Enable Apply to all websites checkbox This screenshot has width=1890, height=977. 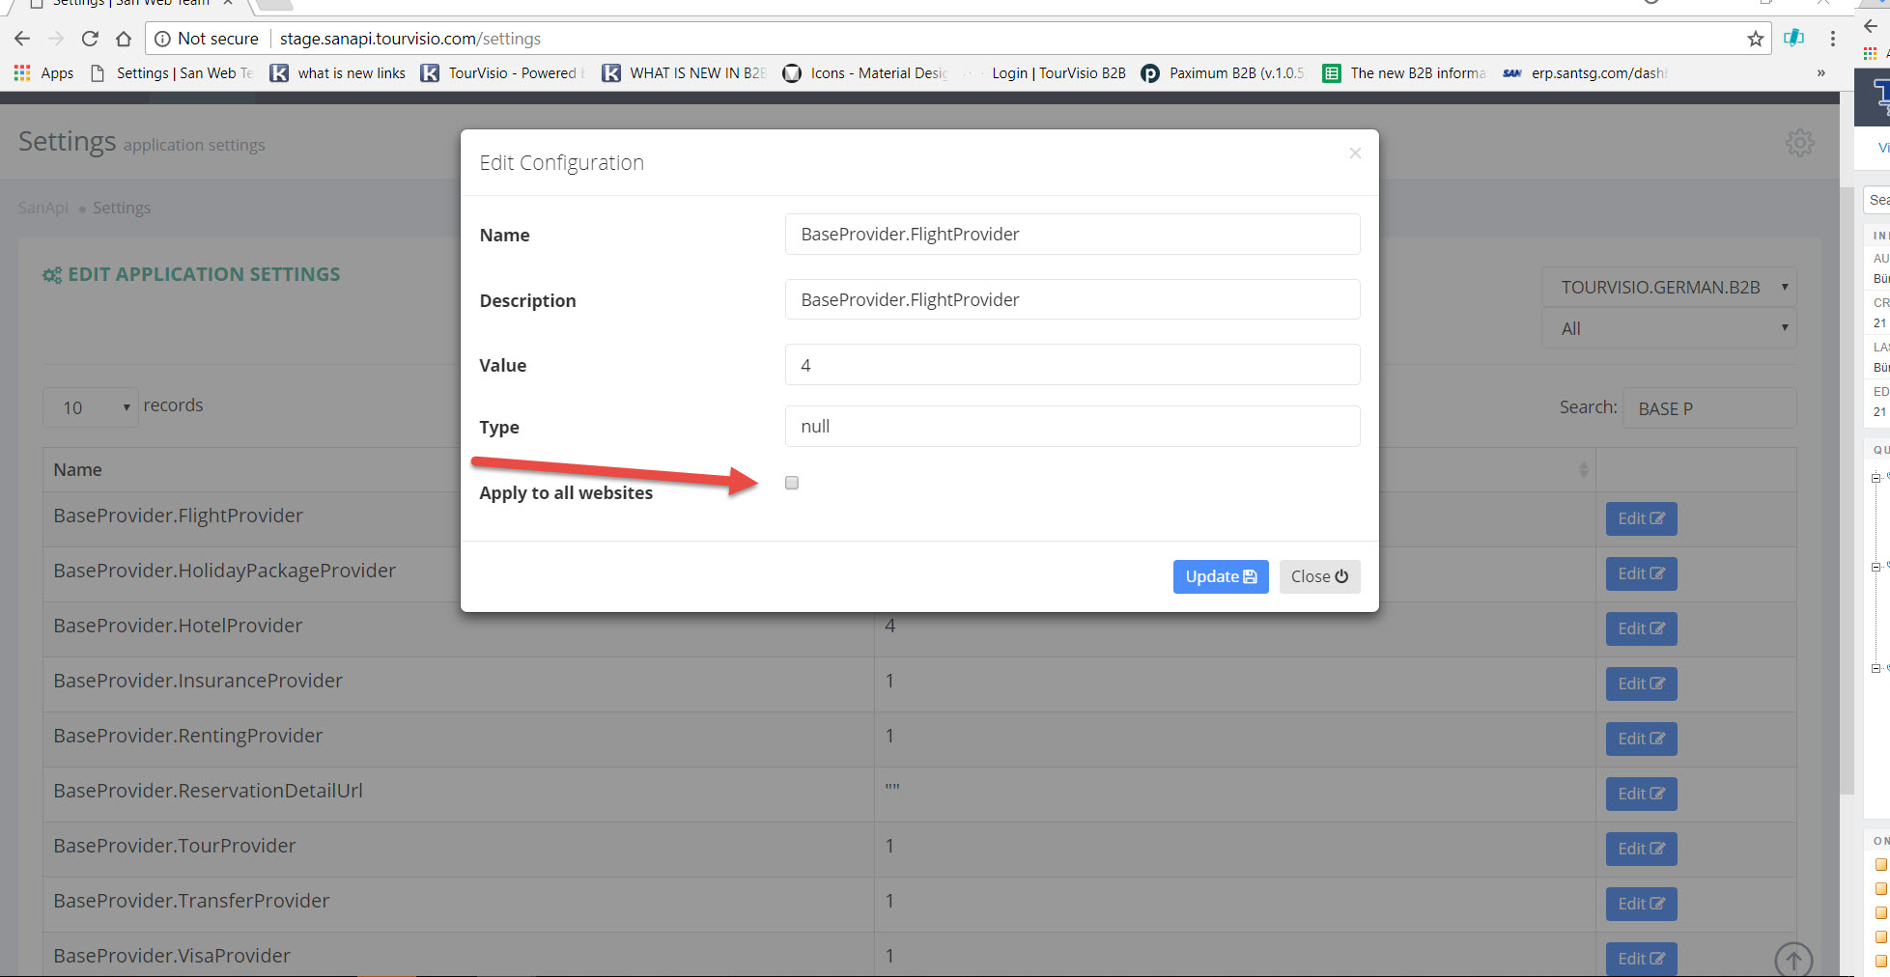pyautogui.click(x=792, y=483)
